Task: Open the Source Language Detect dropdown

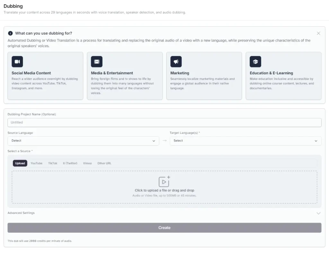Action: pyautogui.click(x=83, y=141)
